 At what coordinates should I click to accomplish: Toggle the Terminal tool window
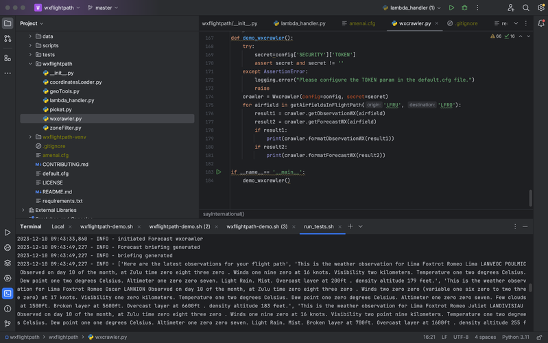[x=8, y=294]
